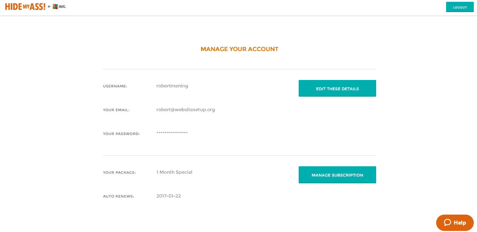Click Edit These Details button

click(337, 88)
